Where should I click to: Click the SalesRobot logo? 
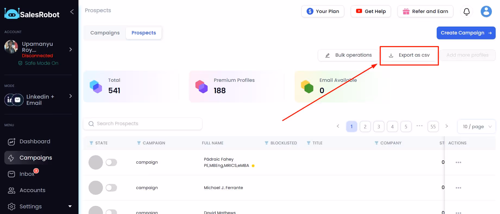pos(32,14)
